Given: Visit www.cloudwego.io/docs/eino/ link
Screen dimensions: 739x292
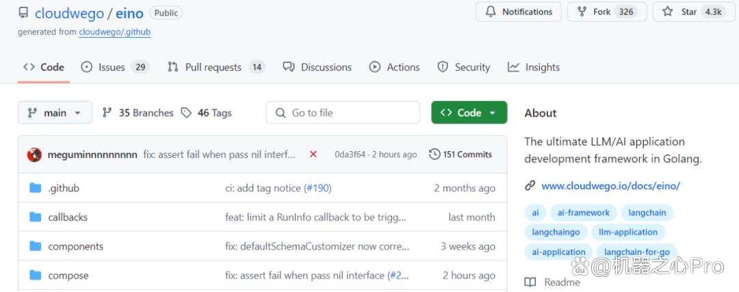Looking at the screenshot, I should (x=611, y=185).
